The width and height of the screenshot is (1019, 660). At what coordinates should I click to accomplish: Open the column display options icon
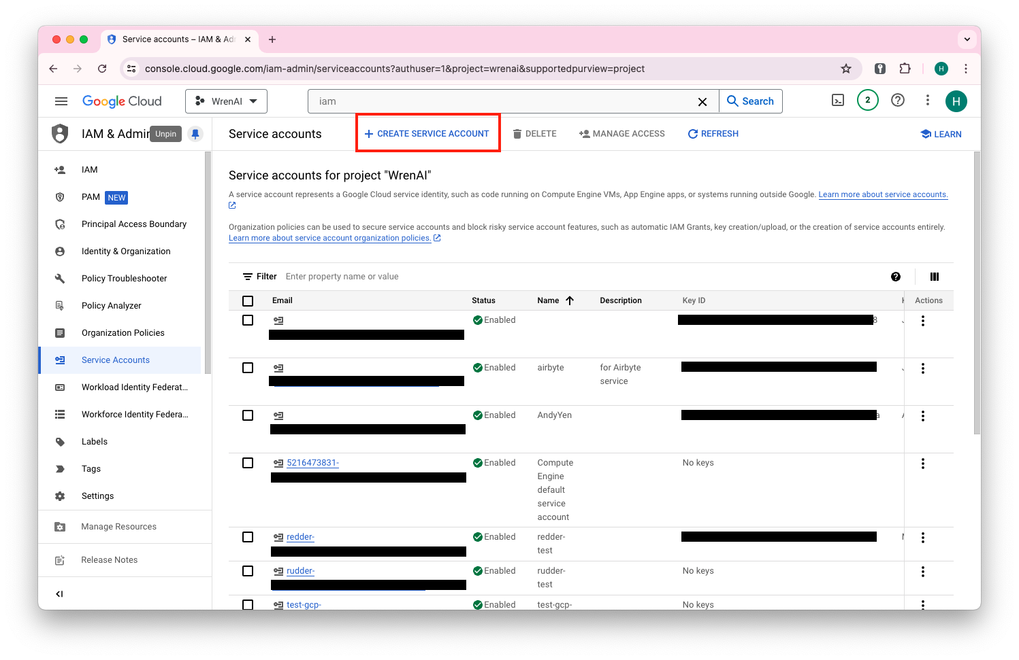pyautogui.click(x=935, y=277)
